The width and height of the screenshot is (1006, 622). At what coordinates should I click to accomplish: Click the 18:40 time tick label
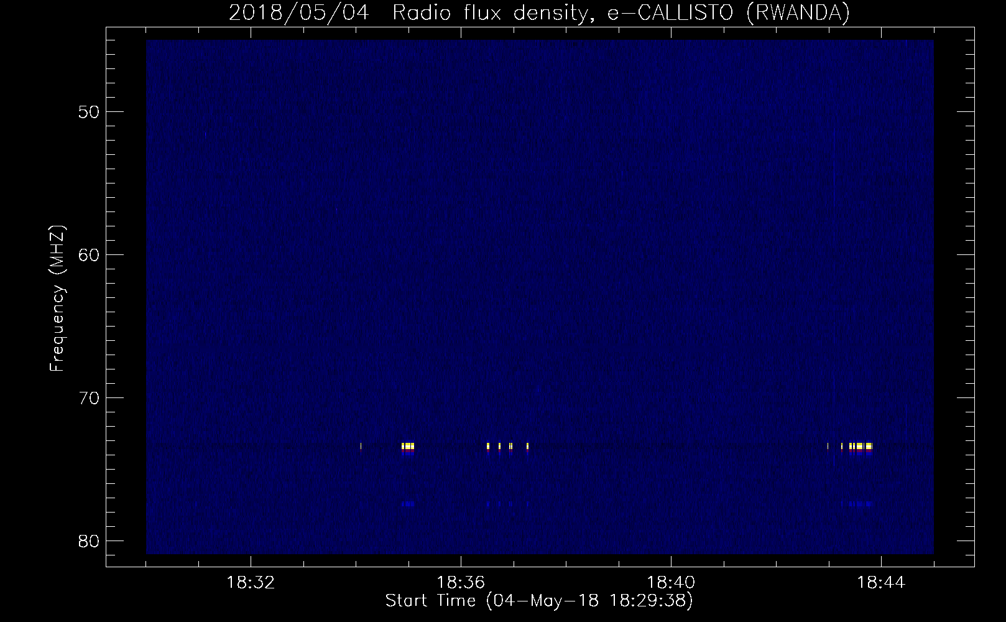click(x=671, y=583)
